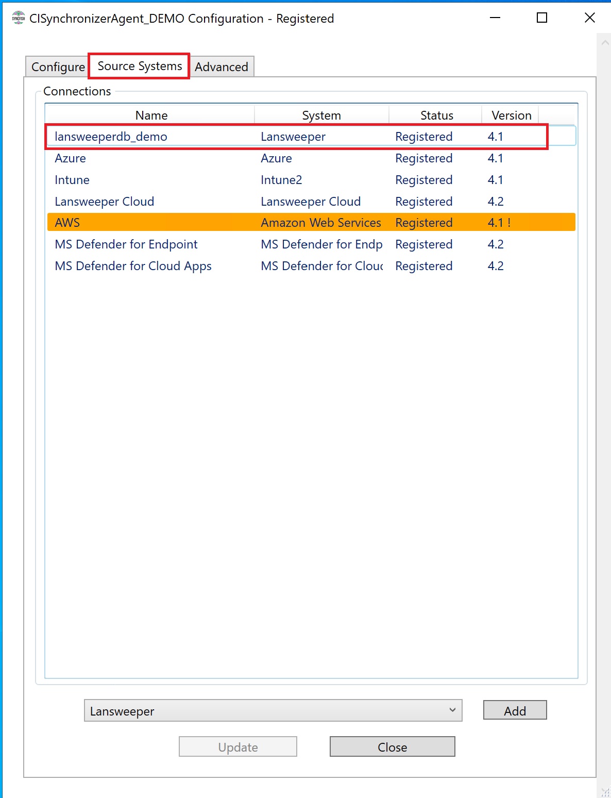Click the Add button
Image resolution: width=611 pixels, height=798 pixels.
[x=515, y=710]
